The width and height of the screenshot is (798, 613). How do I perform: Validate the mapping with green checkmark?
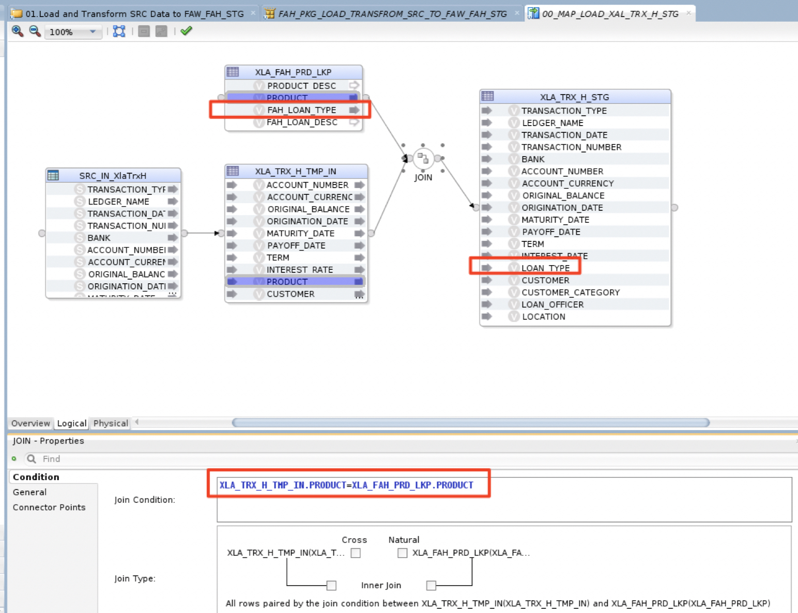[x=187, y=31]
